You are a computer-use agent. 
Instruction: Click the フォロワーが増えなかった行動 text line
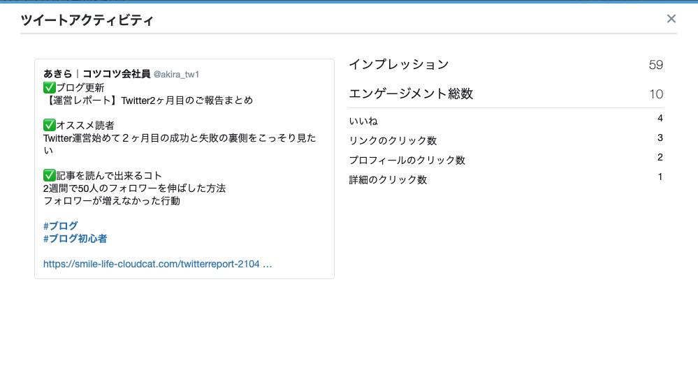(112, 201)
